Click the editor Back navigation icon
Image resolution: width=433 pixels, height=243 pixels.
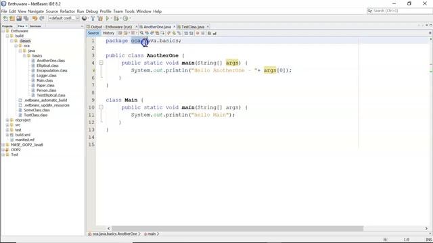point(125,33)
